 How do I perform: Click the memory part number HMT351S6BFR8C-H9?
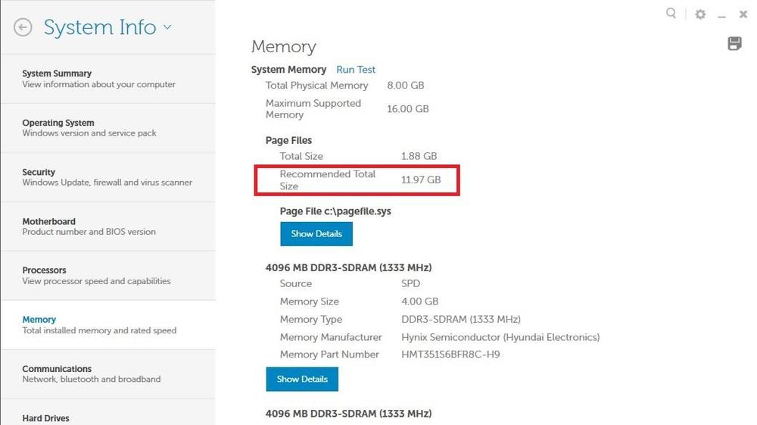pos(450,355)
